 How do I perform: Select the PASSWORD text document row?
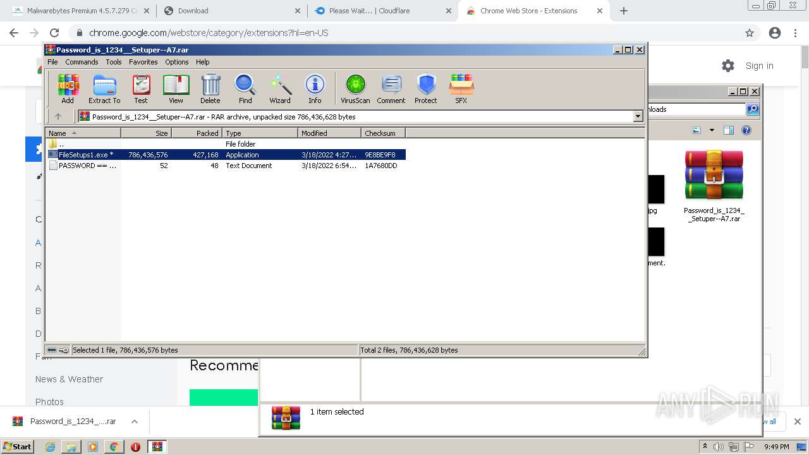tap(226, 166)
